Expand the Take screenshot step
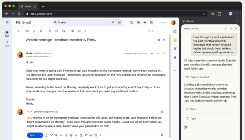This screenshot has height=140, width=245. [x=210, y=77]
